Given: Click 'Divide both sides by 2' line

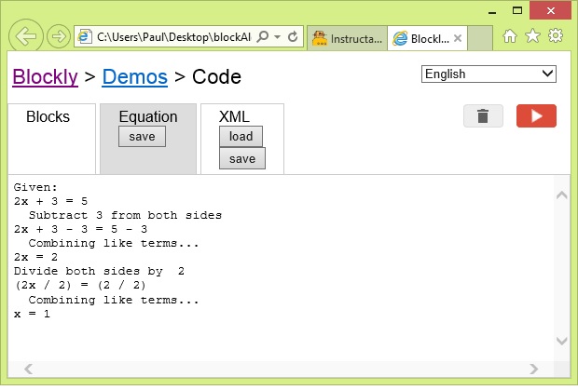Looking at the screenshot, I should point(99,271).
